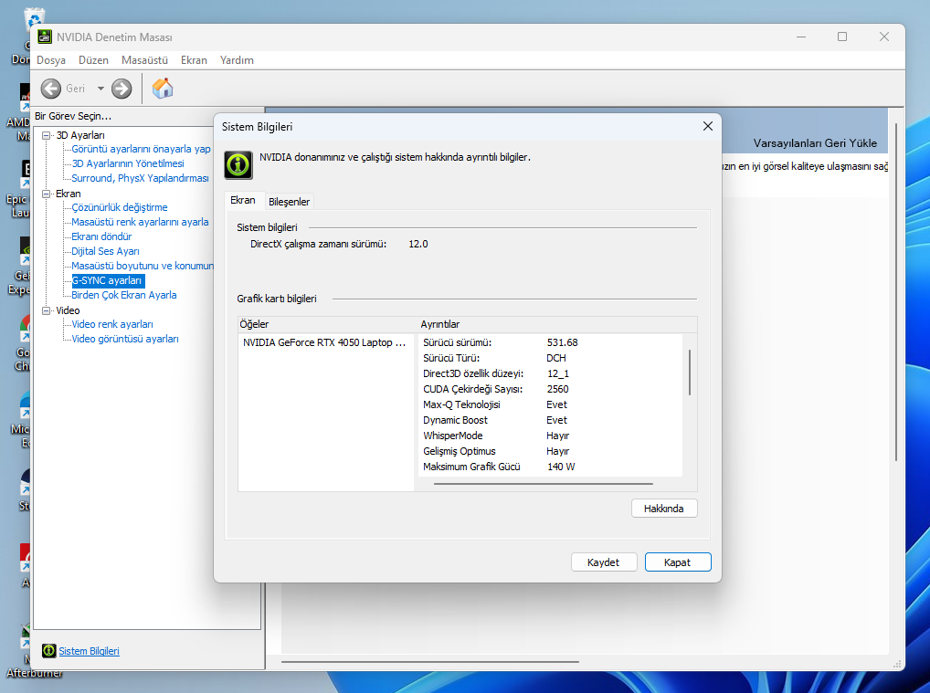The height and width of the screenshot is (693, 930).
Task: Select Video görüntüsü ayarları
Action: pos(124,339)
